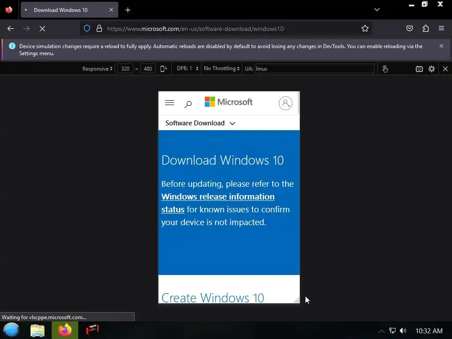Open tracking protection shield icon
The width and height of the screenshot is (452, 339).
tap(87, 29)
